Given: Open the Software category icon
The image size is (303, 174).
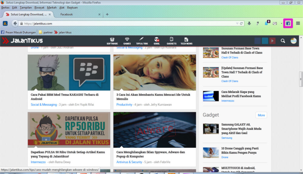Looking at the screenshot, I should click(112, 41).
